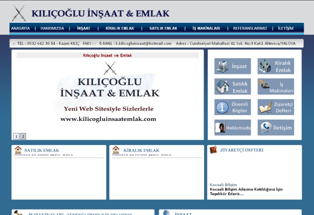Open the Hakkımızda tile with person icon
The width and height of the screenshot is (314, 215).
pos(232,128)
